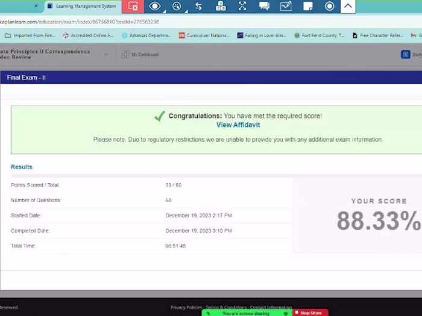Click the record circle icon
Viewport: 422px width, 316px height.
(x=329, y=6)
